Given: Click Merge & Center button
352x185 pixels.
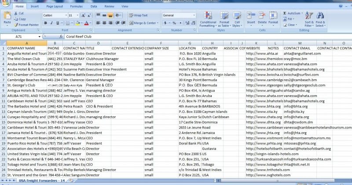Looking at the screenshot, I should click(144, 23).
